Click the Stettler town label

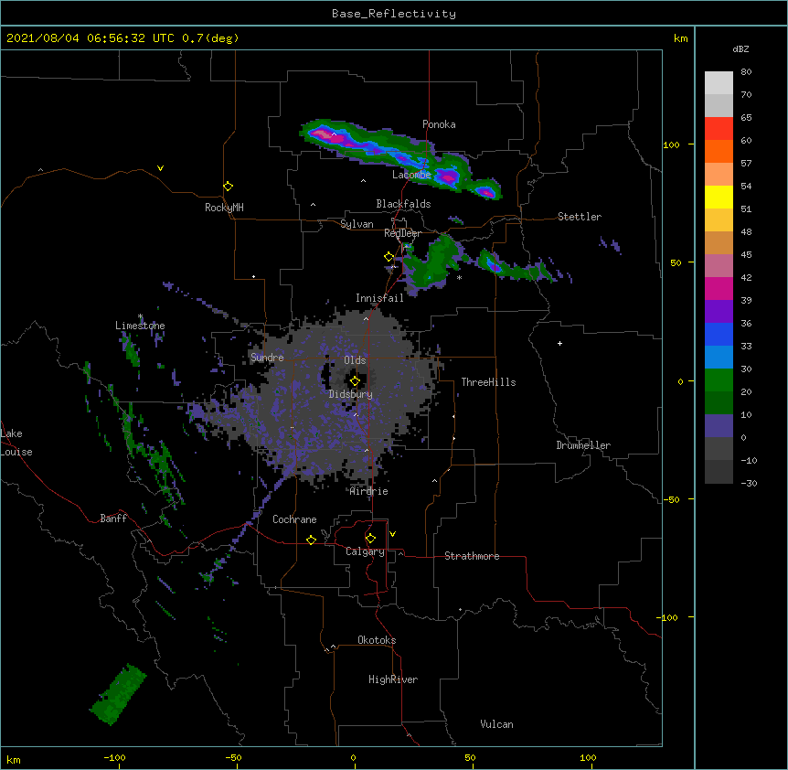(x=580, y=217)
